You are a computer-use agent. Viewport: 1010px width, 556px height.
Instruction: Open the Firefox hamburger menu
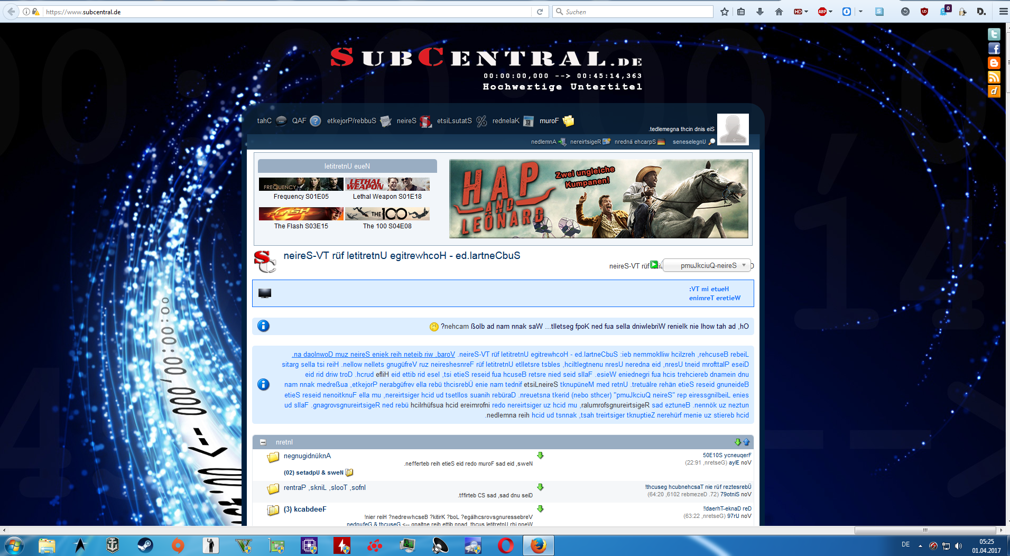1003,12
